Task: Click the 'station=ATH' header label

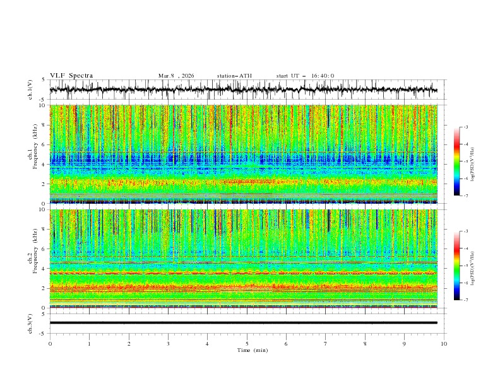Action: [x=234, y=76]
